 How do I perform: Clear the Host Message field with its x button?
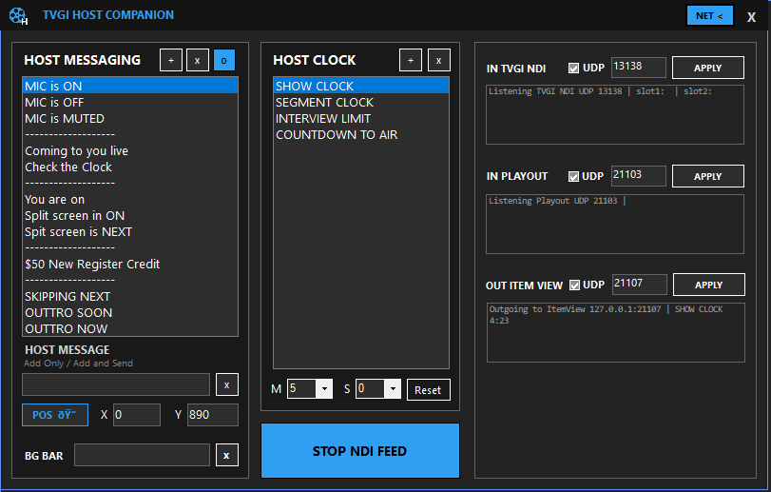pyautogui.click(x=226, y=384)
